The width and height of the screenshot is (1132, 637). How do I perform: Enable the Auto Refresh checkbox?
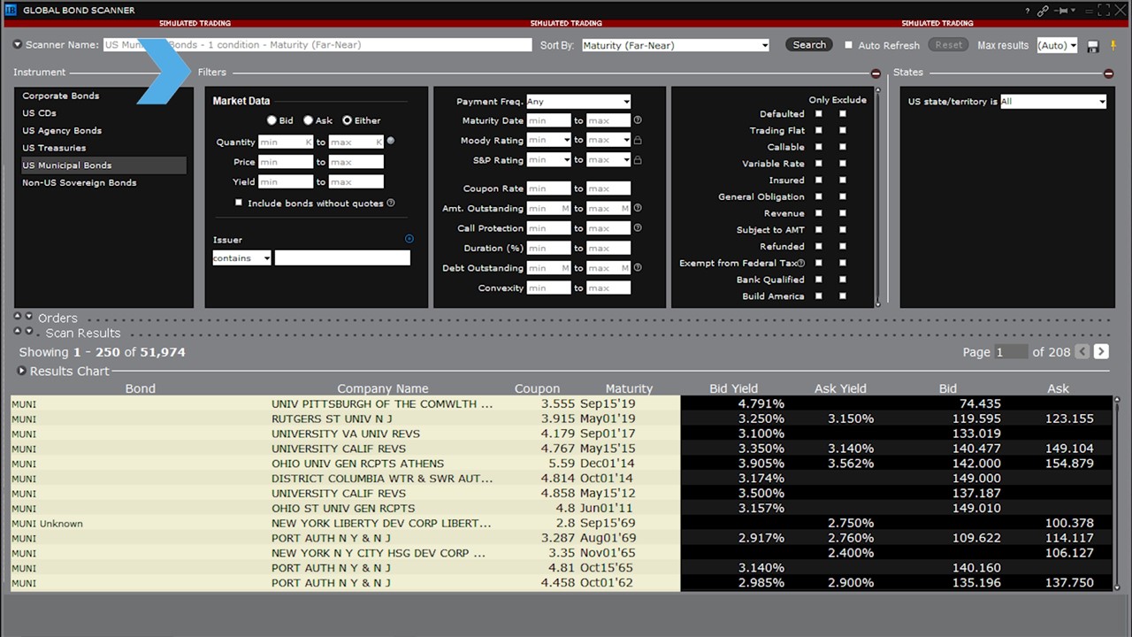(849, 45)
